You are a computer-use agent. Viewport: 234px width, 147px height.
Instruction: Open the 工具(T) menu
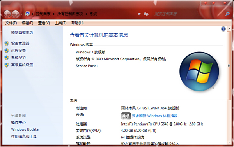[60, 23]
